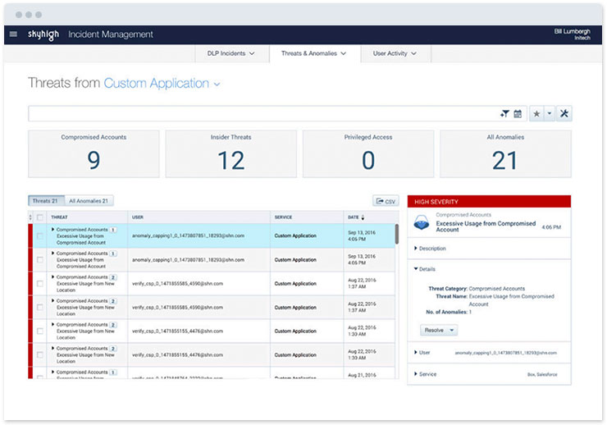This screenshot has width=607, height=425.
Task: Collapse the Details section
Action: click(425, 269)
